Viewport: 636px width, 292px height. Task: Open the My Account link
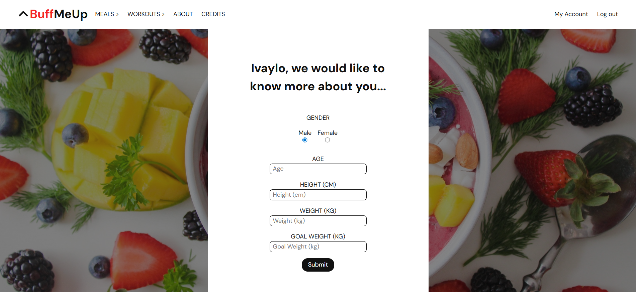coord(571,14)
